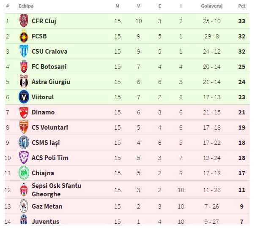Click the CS Voluntari team badge
This screenshot has height=228, width=255.
[24, 128]
